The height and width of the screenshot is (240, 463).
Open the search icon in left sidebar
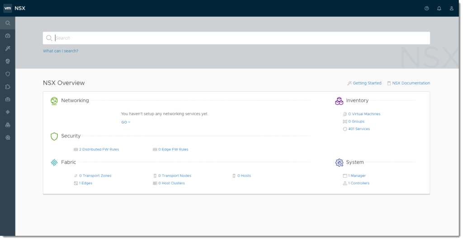pyautogui.click(x=8, y=23)
